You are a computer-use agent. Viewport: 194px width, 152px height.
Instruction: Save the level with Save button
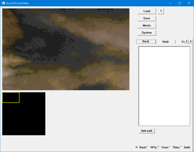coord(147,18)
